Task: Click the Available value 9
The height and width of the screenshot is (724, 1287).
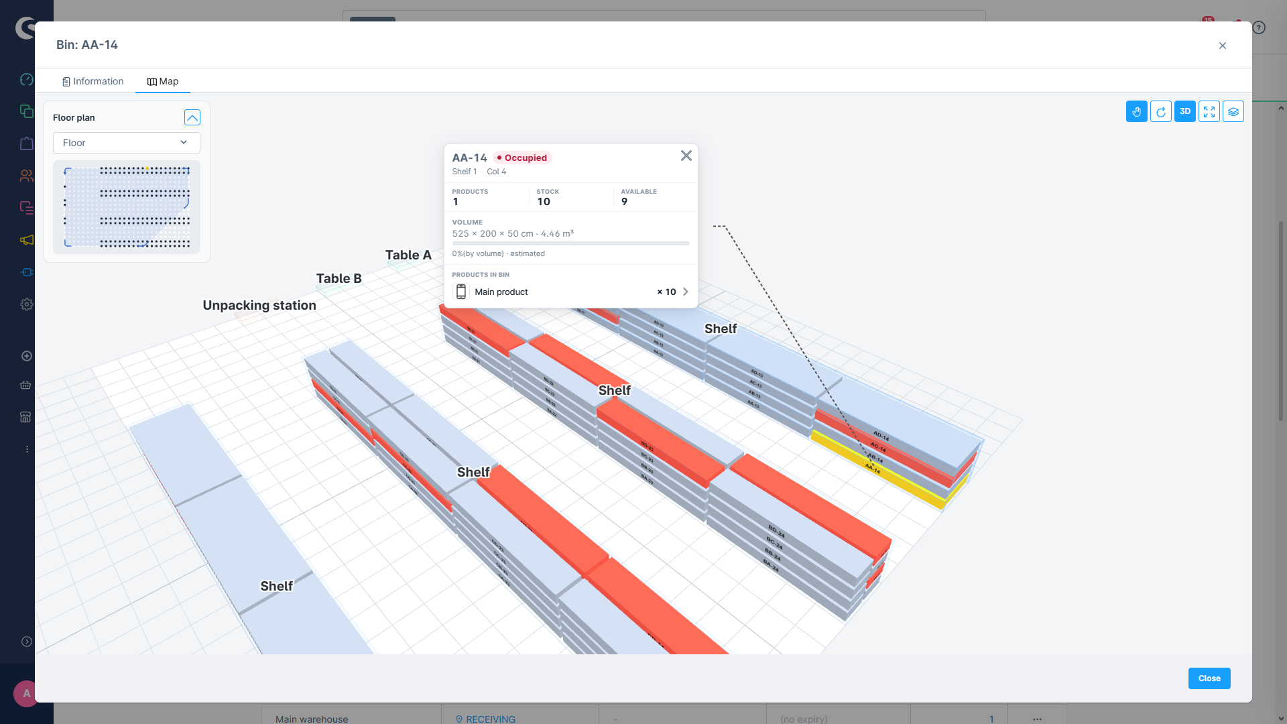Action: (624, 202)
